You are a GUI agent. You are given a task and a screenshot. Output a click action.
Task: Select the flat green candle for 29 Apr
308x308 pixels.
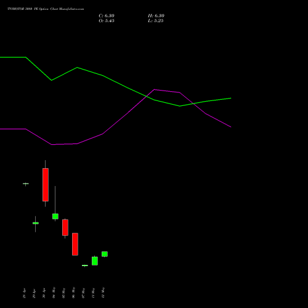pos(36,223)
